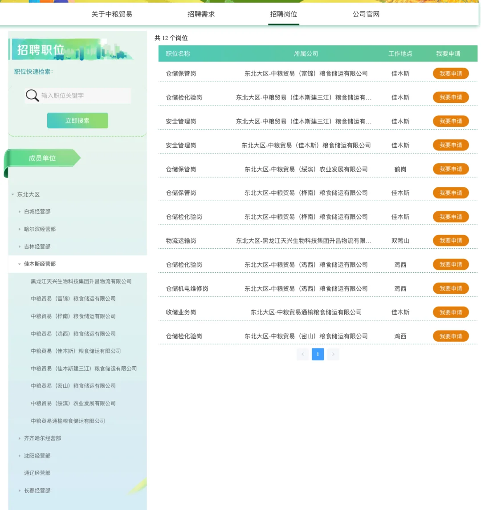Screen dimensions: 481x510
Task: Switch to the 招聘需求 tab
Action: pyautogui.click(x=201, y=14)
